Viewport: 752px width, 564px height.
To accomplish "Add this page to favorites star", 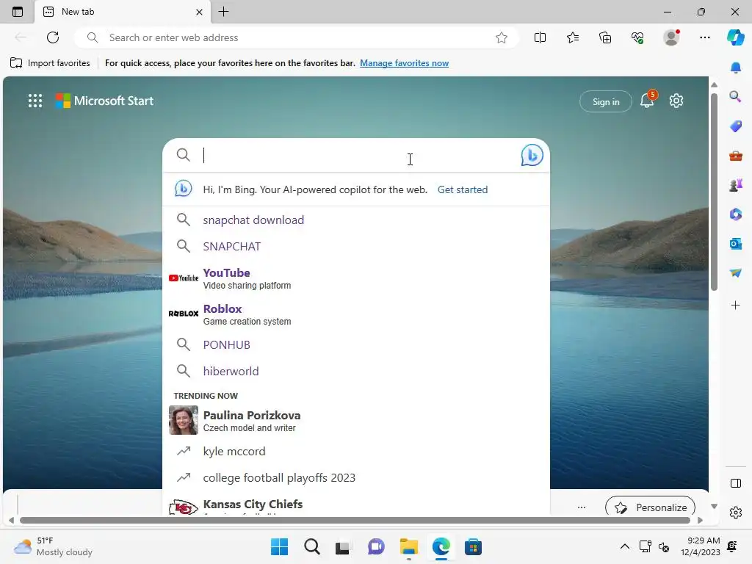I will pyautogui.click(x=501, y=37).
